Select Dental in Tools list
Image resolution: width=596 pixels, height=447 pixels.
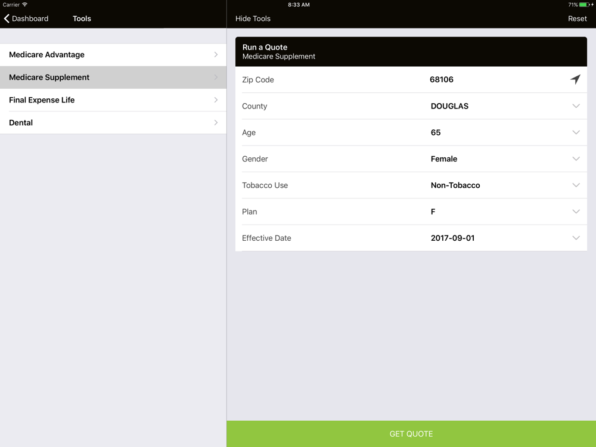(113, 123)
